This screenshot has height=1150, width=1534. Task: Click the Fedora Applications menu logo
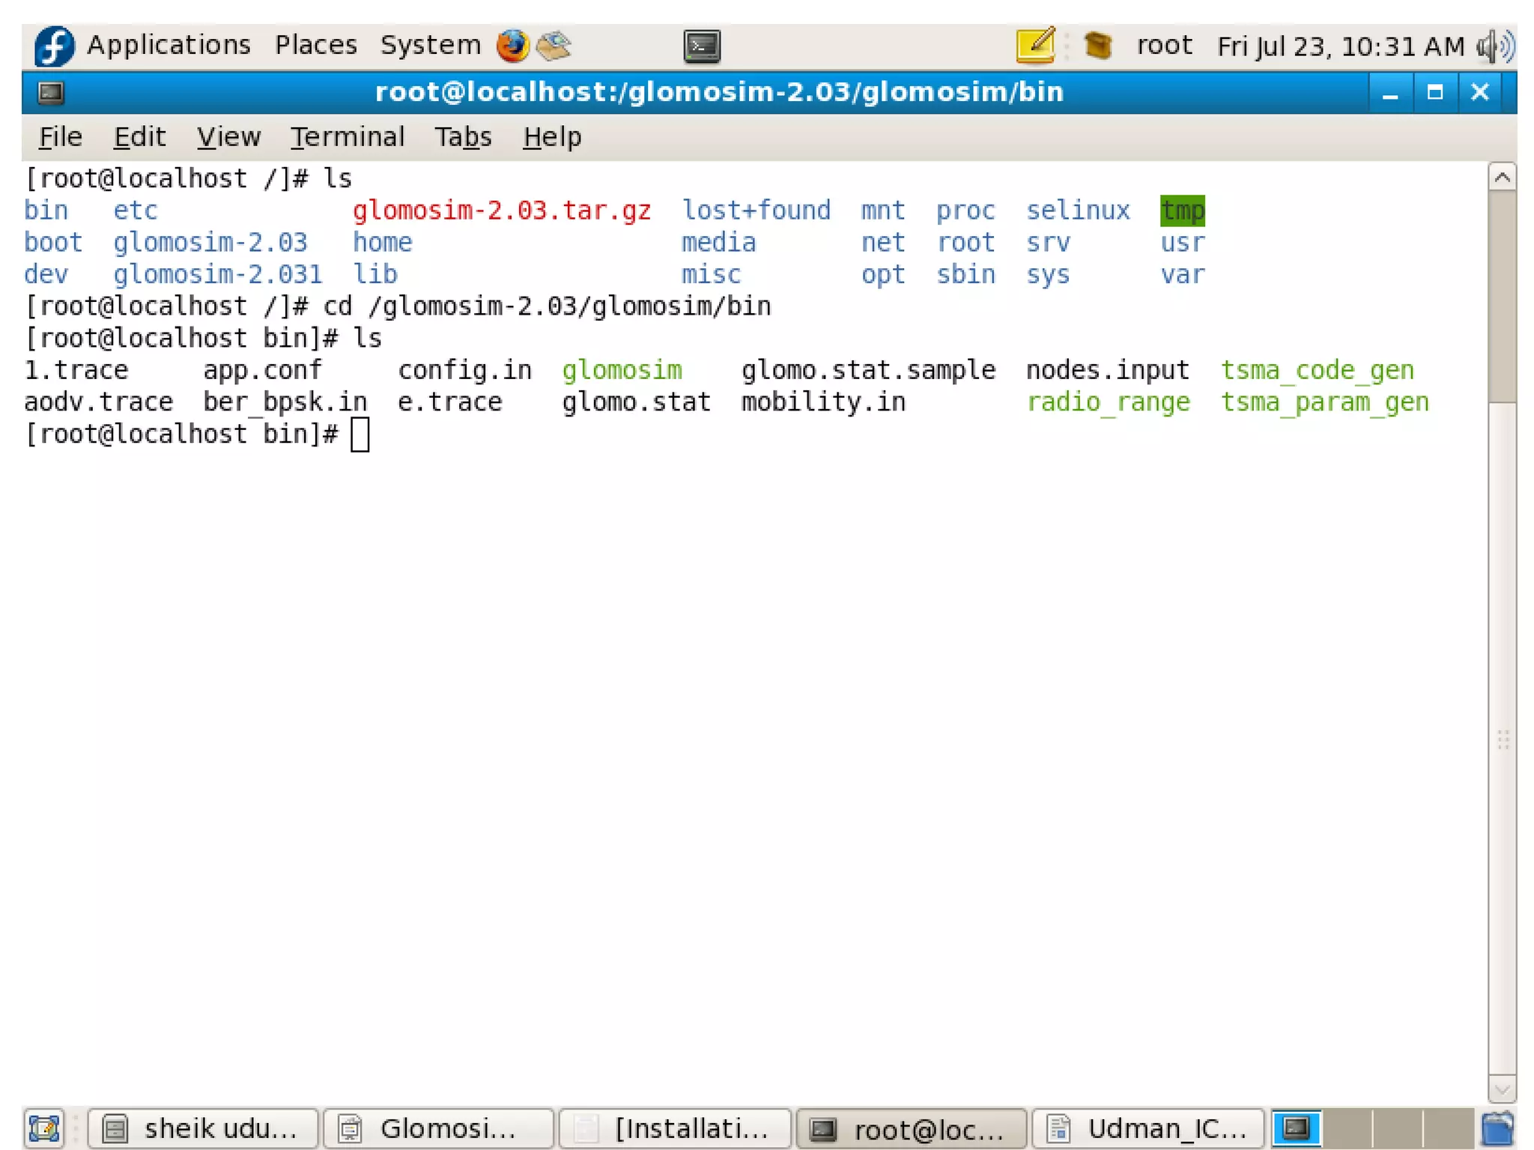tap(55, 46)
